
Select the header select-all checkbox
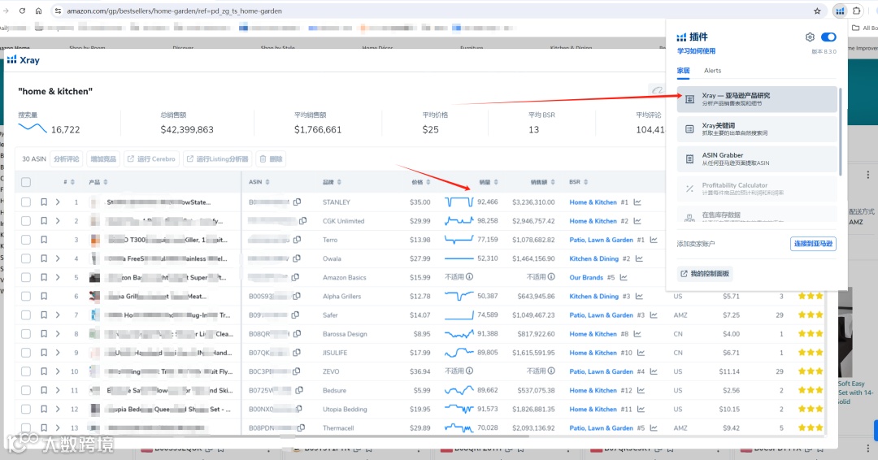coord(26,182)
